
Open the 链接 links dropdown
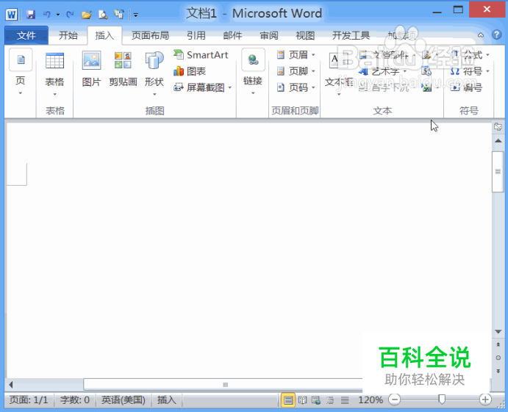[253, 73]
